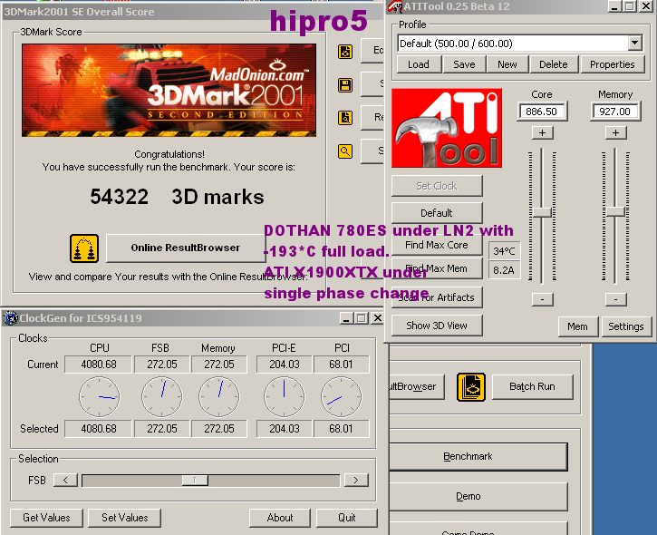Image resolution: width=657 pixels, height=535 pixels.
Task: Open ATITool Settings button
Action: pos(626,326)
